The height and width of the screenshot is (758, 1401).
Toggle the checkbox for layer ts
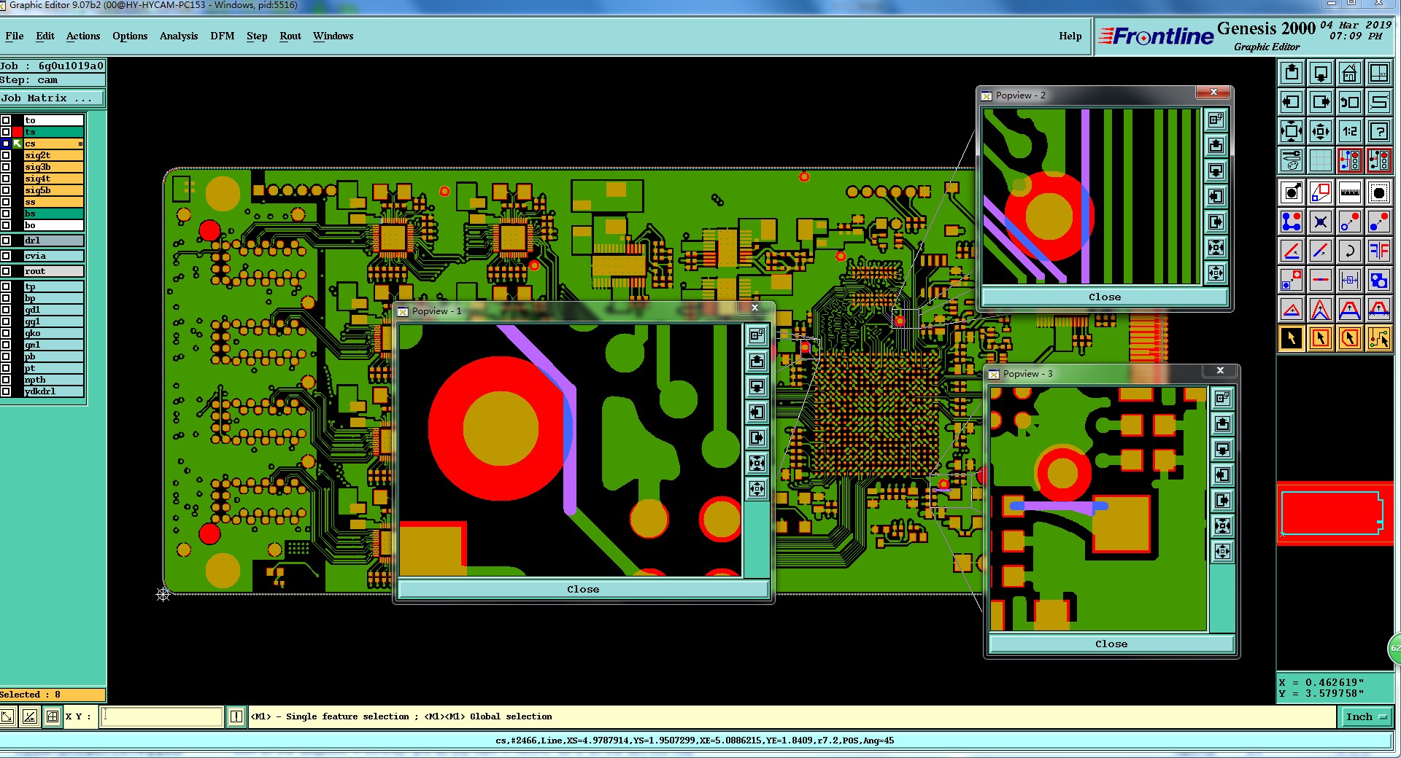click(6, 132)
